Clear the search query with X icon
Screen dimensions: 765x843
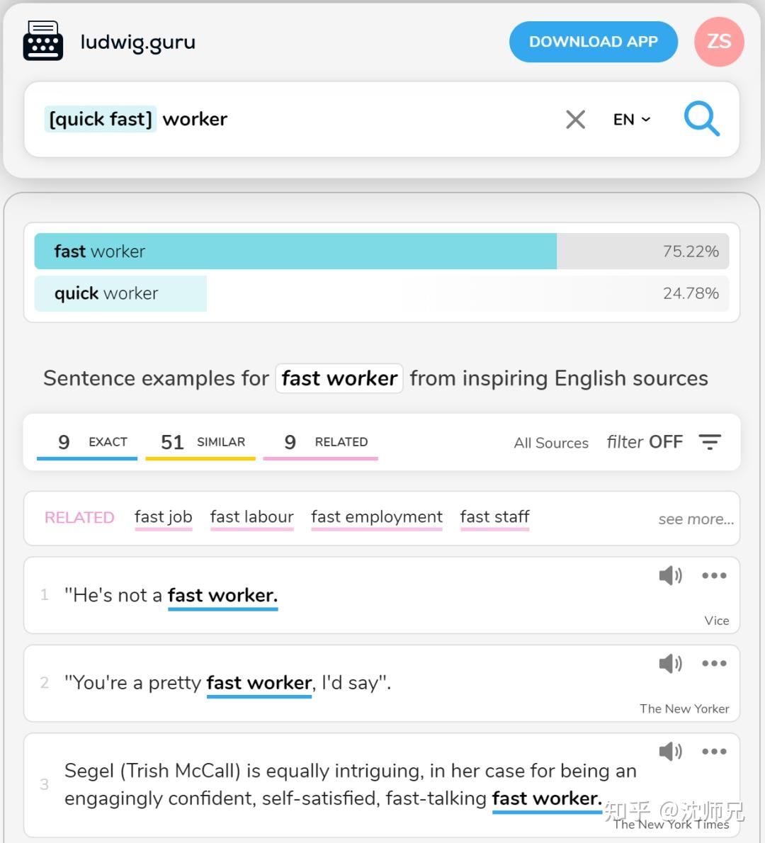pos(575,120)
